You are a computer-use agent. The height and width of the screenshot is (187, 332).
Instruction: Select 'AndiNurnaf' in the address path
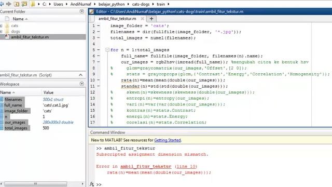(81, 4)
